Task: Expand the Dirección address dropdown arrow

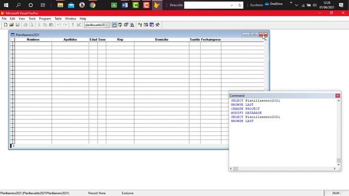Action: [x=232, y=5]
